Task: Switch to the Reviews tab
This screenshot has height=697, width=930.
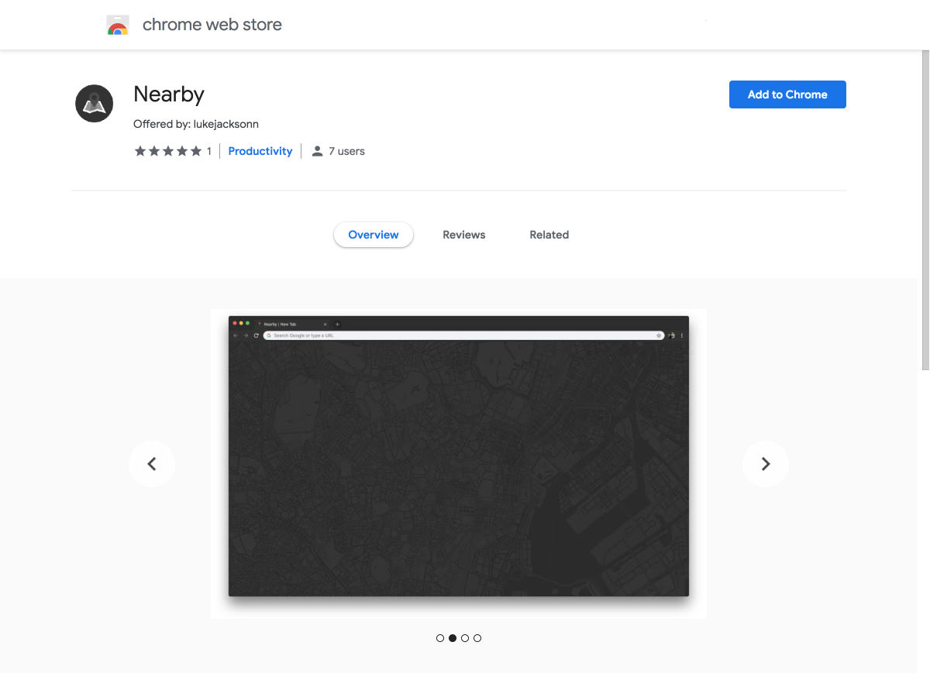Action: (464, 235)
